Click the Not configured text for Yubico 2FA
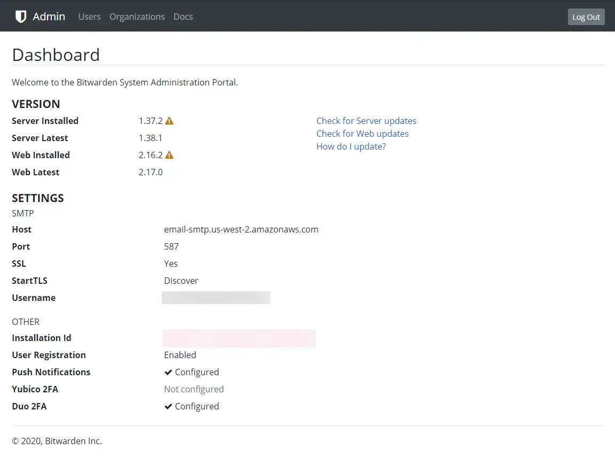Viewport: 615px width, 457px height. point(194,389)
